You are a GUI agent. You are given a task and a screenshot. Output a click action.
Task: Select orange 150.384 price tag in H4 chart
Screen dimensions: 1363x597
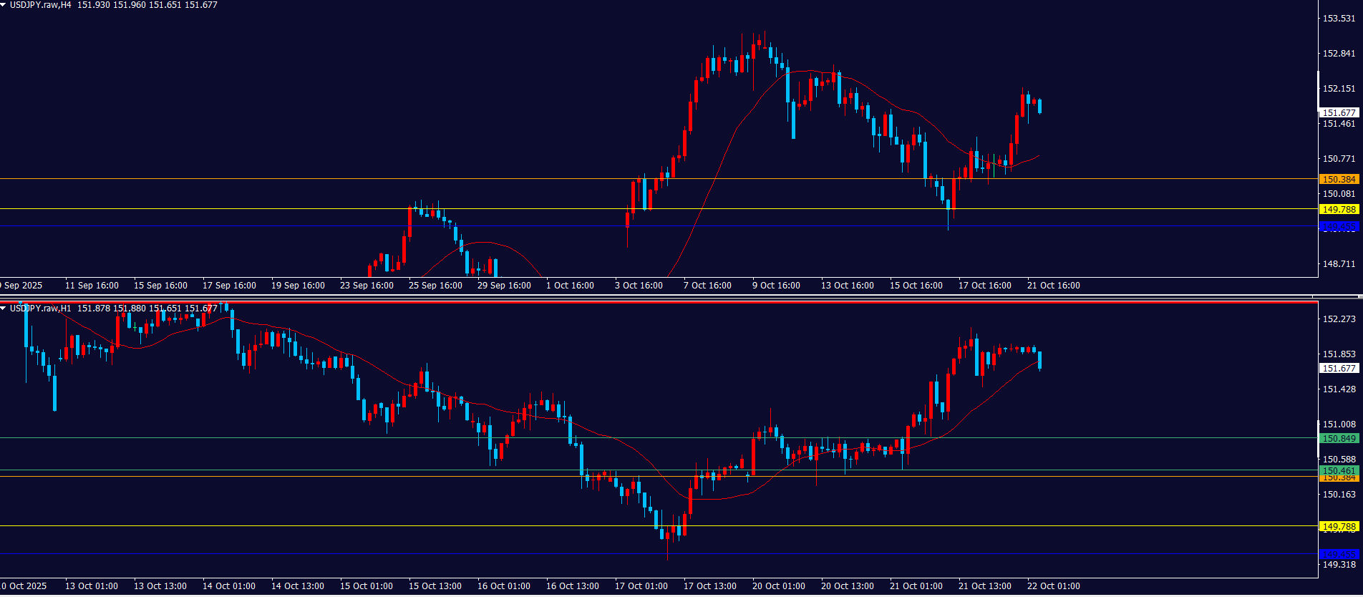tap(1339, 180)
